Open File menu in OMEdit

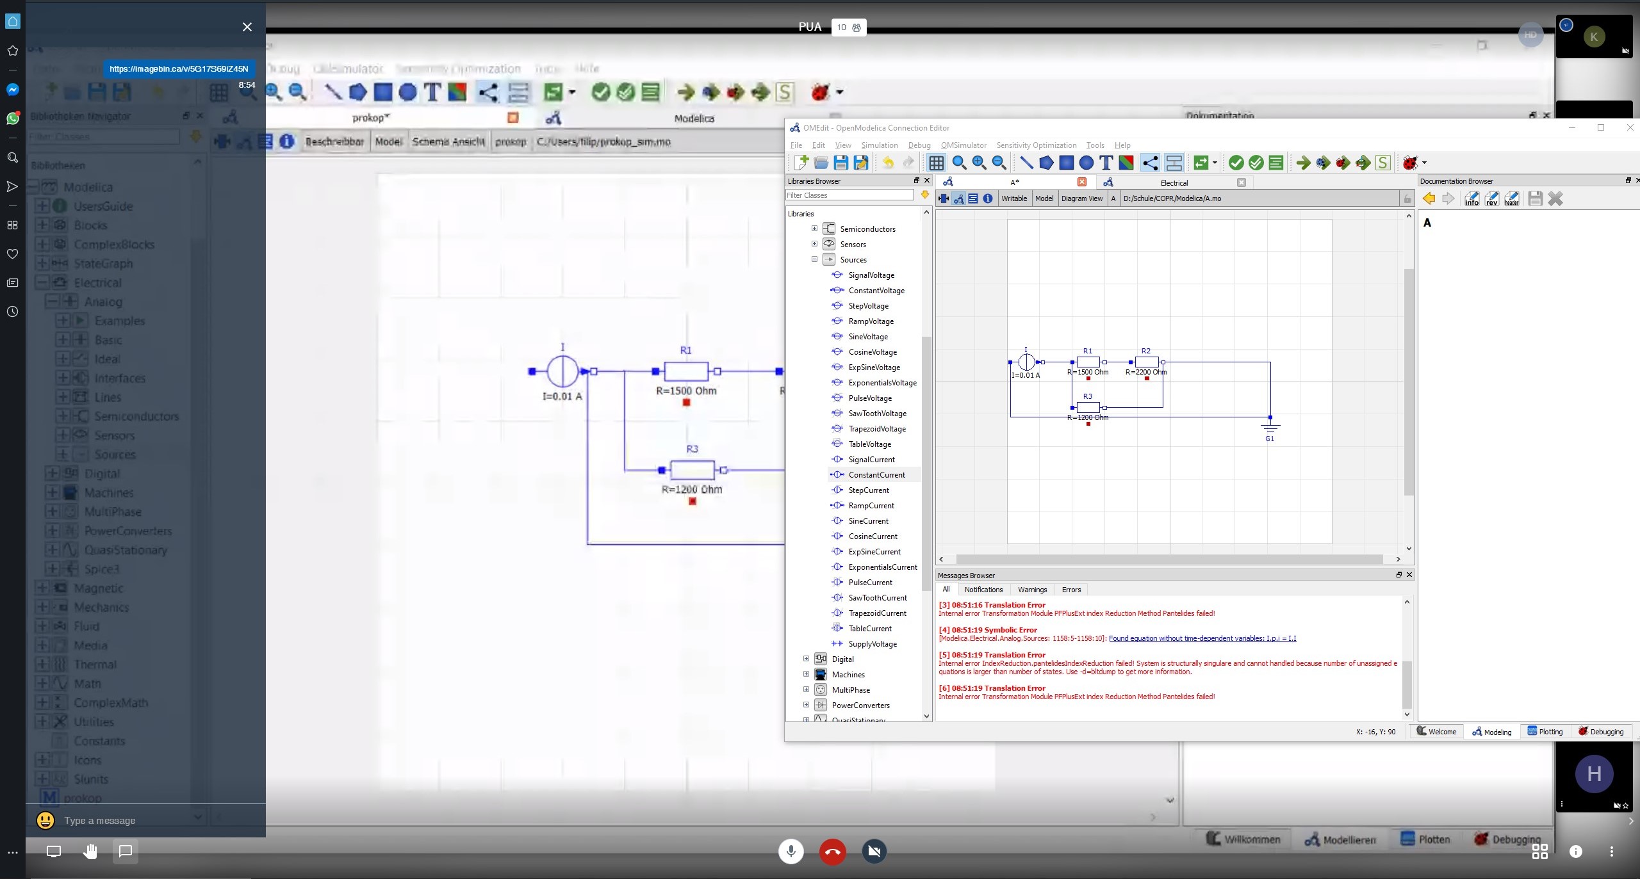pos(796,145)
